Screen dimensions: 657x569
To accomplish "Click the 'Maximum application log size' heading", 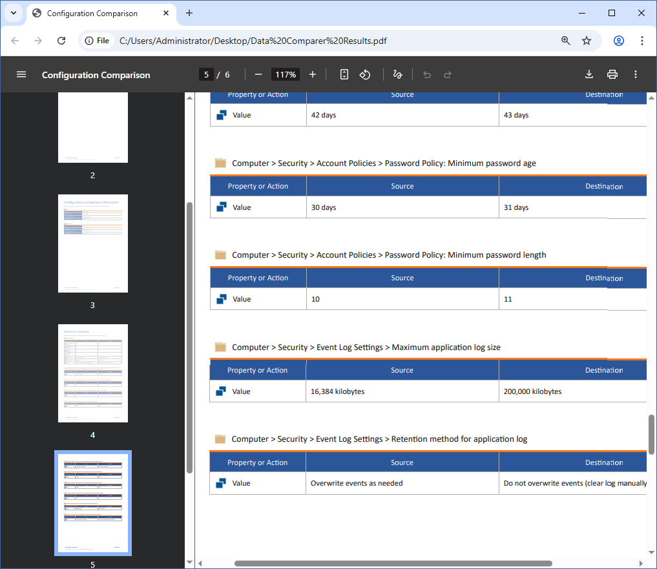I will point(366,347).
